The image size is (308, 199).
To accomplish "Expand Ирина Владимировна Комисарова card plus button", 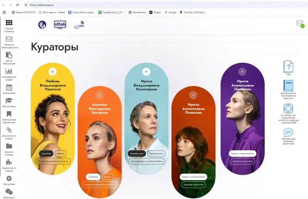I will 146,72.
